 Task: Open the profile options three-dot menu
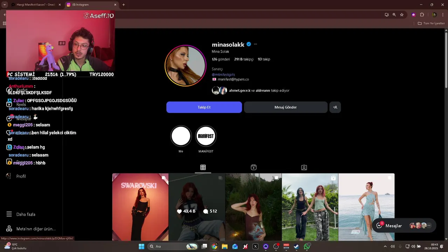[255, 44]
